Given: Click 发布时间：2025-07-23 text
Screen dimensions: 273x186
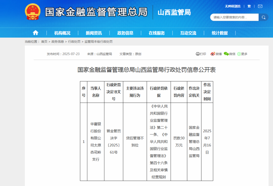Looking at the screenshot, I should pos(63,54).
